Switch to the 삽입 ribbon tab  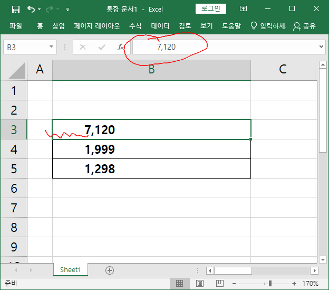coord(59,26)
